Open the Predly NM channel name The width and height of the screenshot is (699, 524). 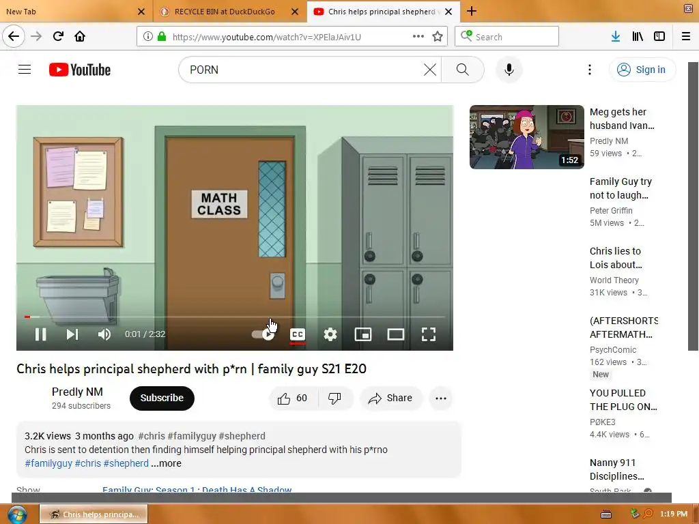point(77,392)
